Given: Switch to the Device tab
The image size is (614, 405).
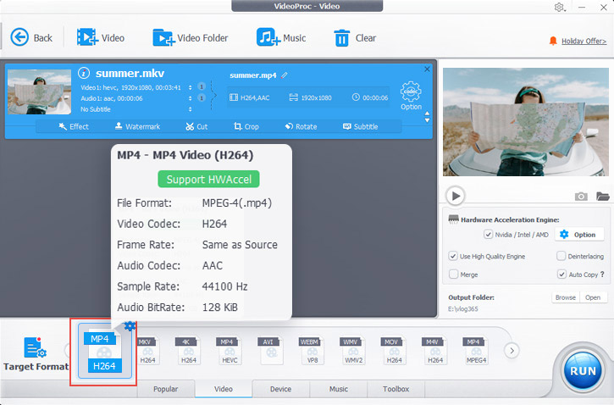Looking at the screenshot, I should (281, 389).
